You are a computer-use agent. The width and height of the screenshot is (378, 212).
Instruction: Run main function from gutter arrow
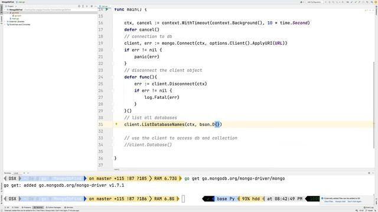click(x=107, y=9)
